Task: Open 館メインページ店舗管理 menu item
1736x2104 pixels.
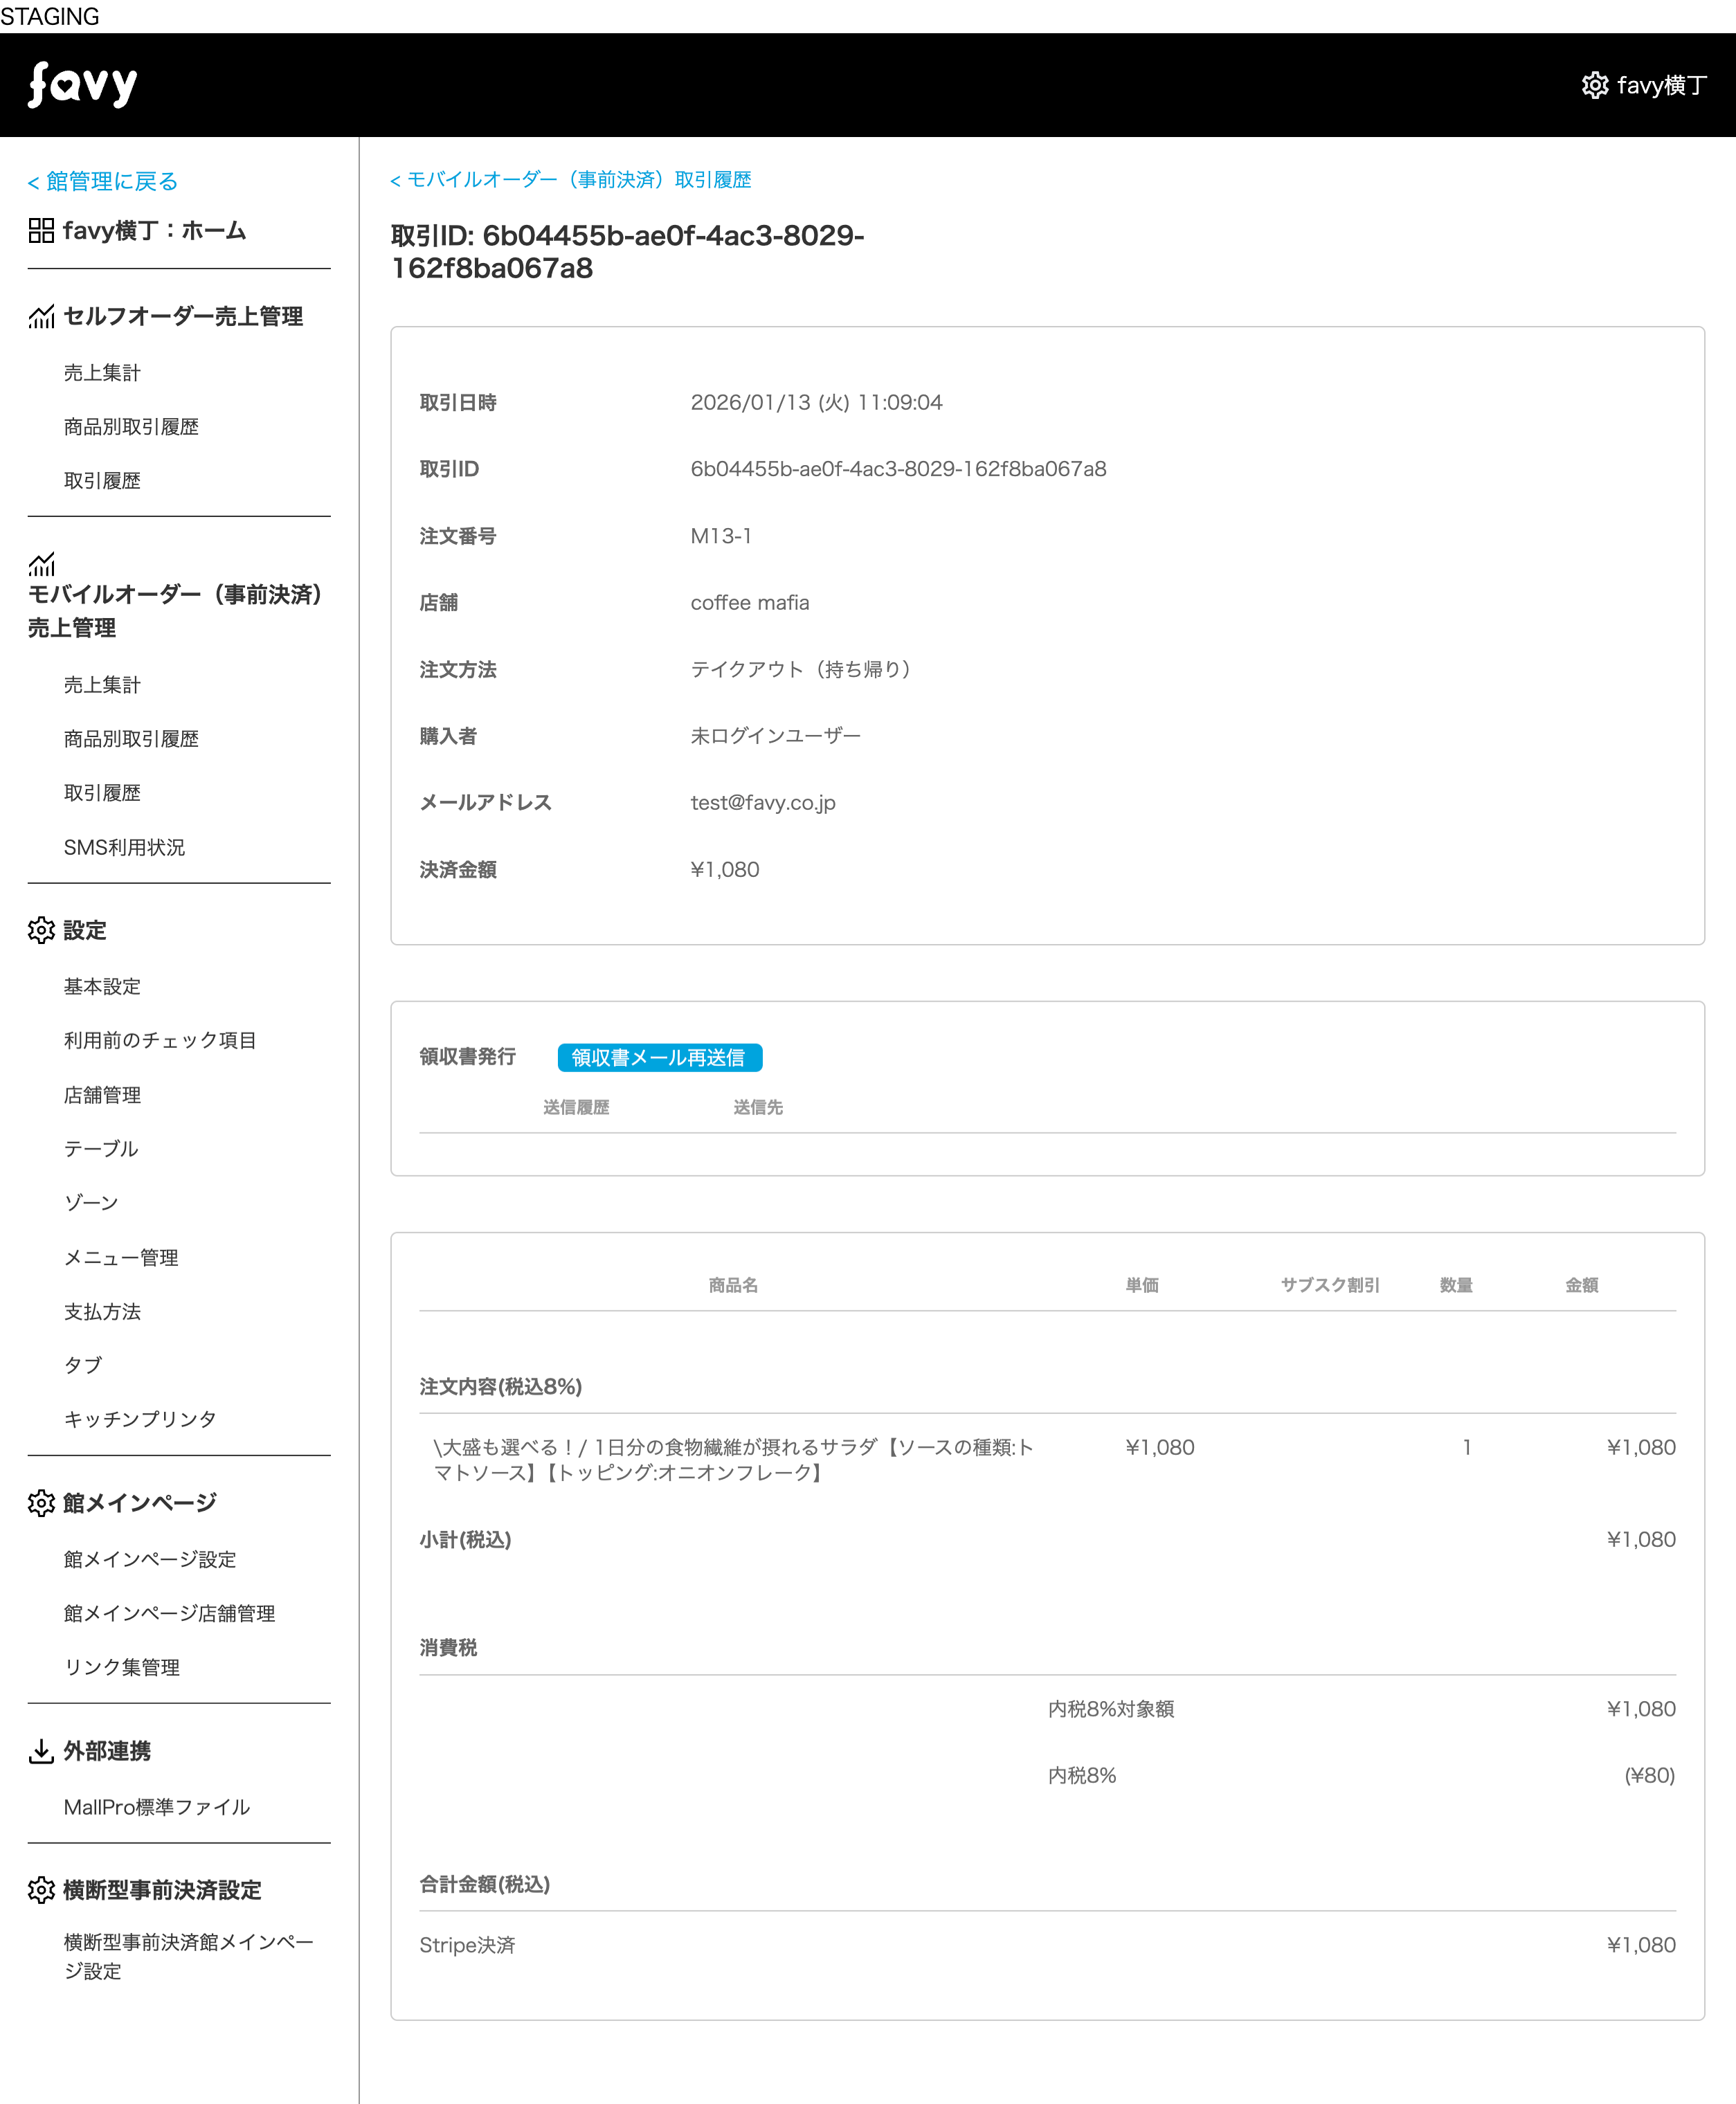Action: pos(169,1613)
